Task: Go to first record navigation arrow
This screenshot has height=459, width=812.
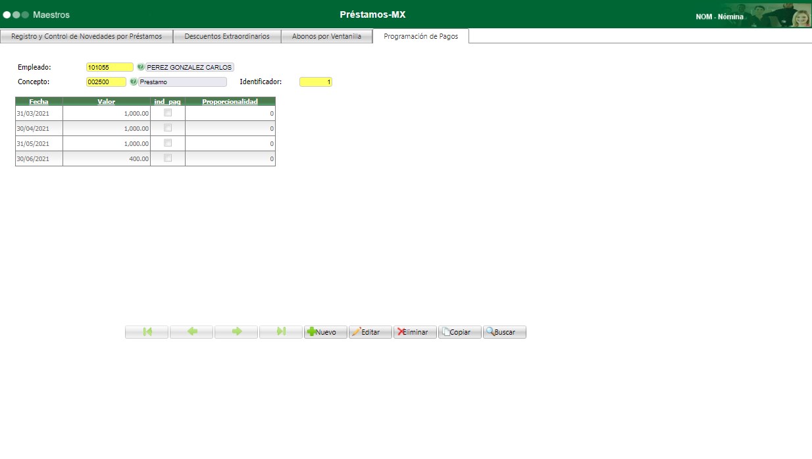Action: 147,332
